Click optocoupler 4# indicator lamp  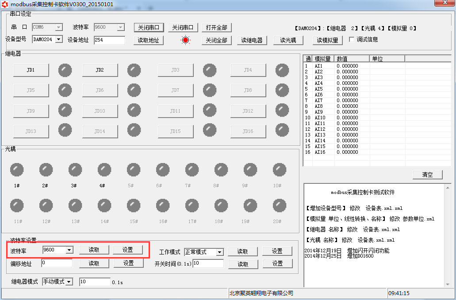pos(104,170)
